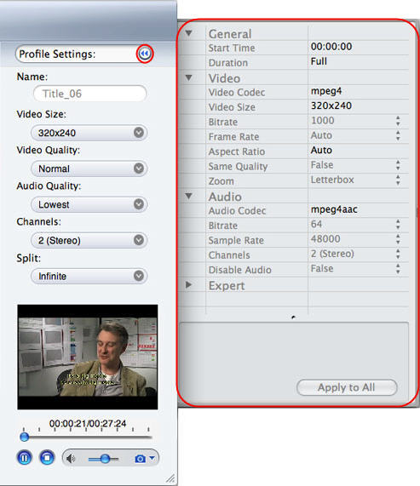Click the audio Bitrate 64 stepper
The height and width of the screenshot is (486, 420).
coord(398,225)
